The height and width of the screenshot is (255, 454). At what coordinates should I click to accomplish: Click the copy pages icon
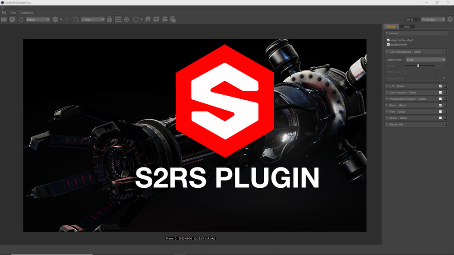173,19
